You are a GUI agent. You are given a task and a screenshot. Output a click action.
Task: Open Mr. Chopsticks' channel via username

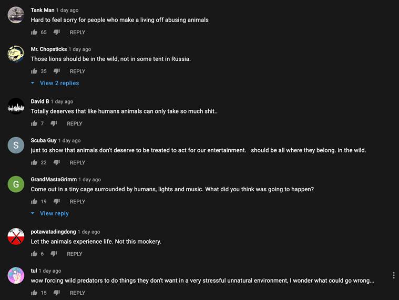[48, 49]
